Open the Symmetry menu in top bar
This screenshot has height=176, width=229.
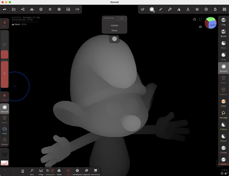click(x=179, y=9)
